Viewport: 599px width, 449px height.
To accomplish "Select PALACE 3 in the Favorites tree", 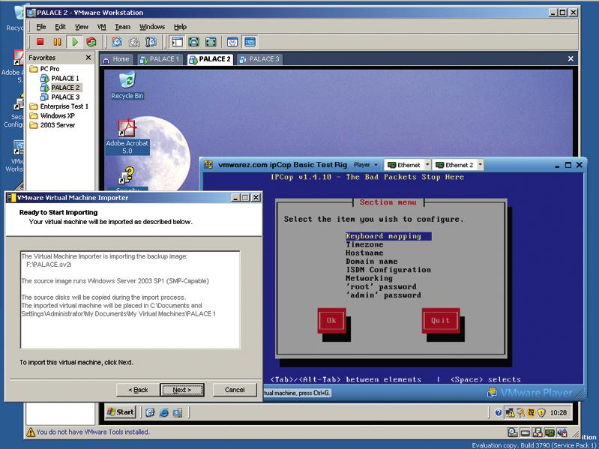I will pos(61,97).
